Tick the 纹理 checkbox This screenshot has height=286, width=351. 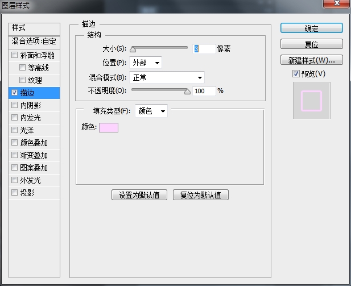[x=22, y=80]
